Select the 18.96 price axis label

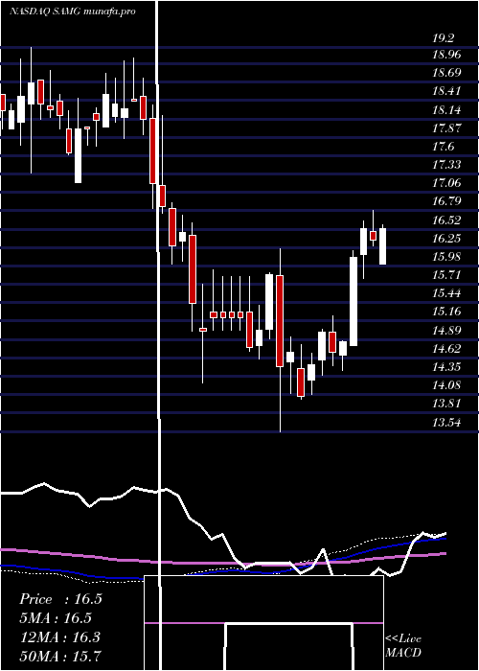[x=447, y=55]
